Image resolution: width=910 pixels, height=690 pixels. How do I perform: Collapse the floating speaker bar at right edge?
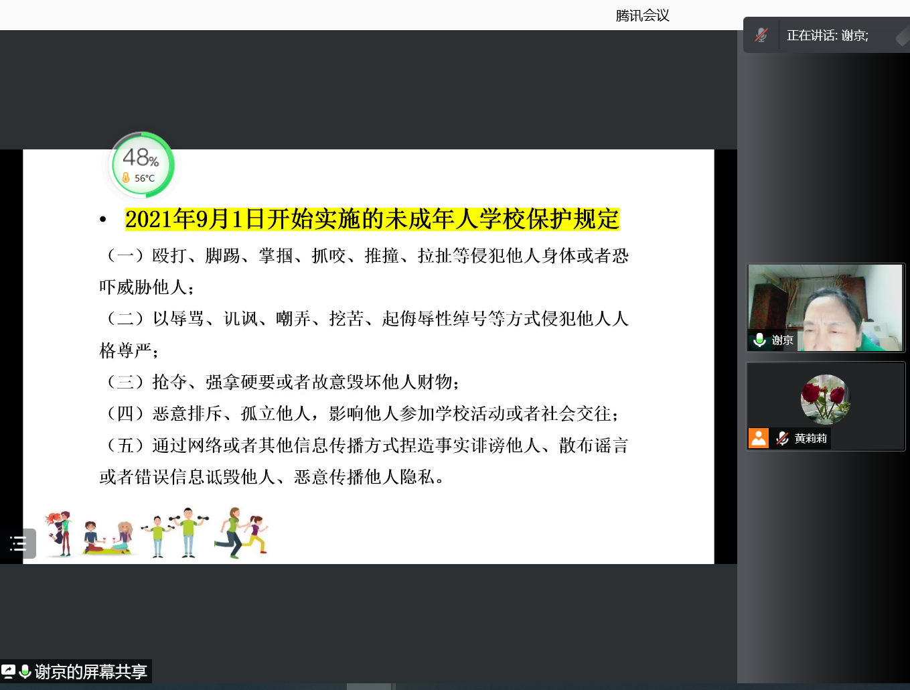click(903, 36)
